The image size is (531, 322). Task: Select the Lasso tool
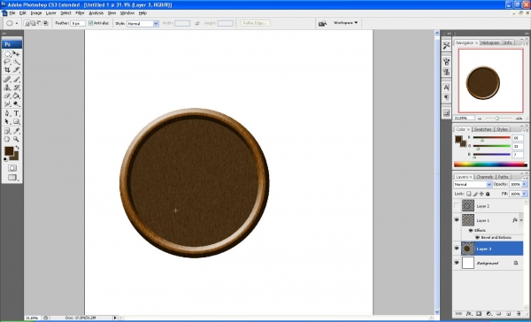(7, 62)
